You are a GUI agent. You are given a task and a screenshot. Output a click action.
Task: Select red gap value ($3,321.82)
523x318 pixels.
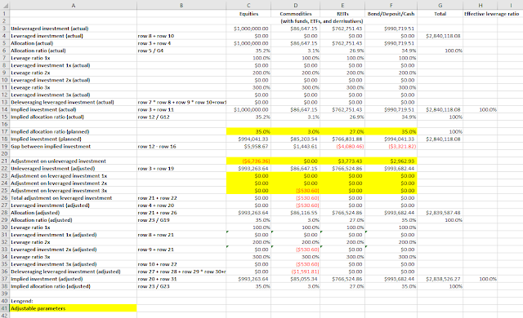point(391,146)
